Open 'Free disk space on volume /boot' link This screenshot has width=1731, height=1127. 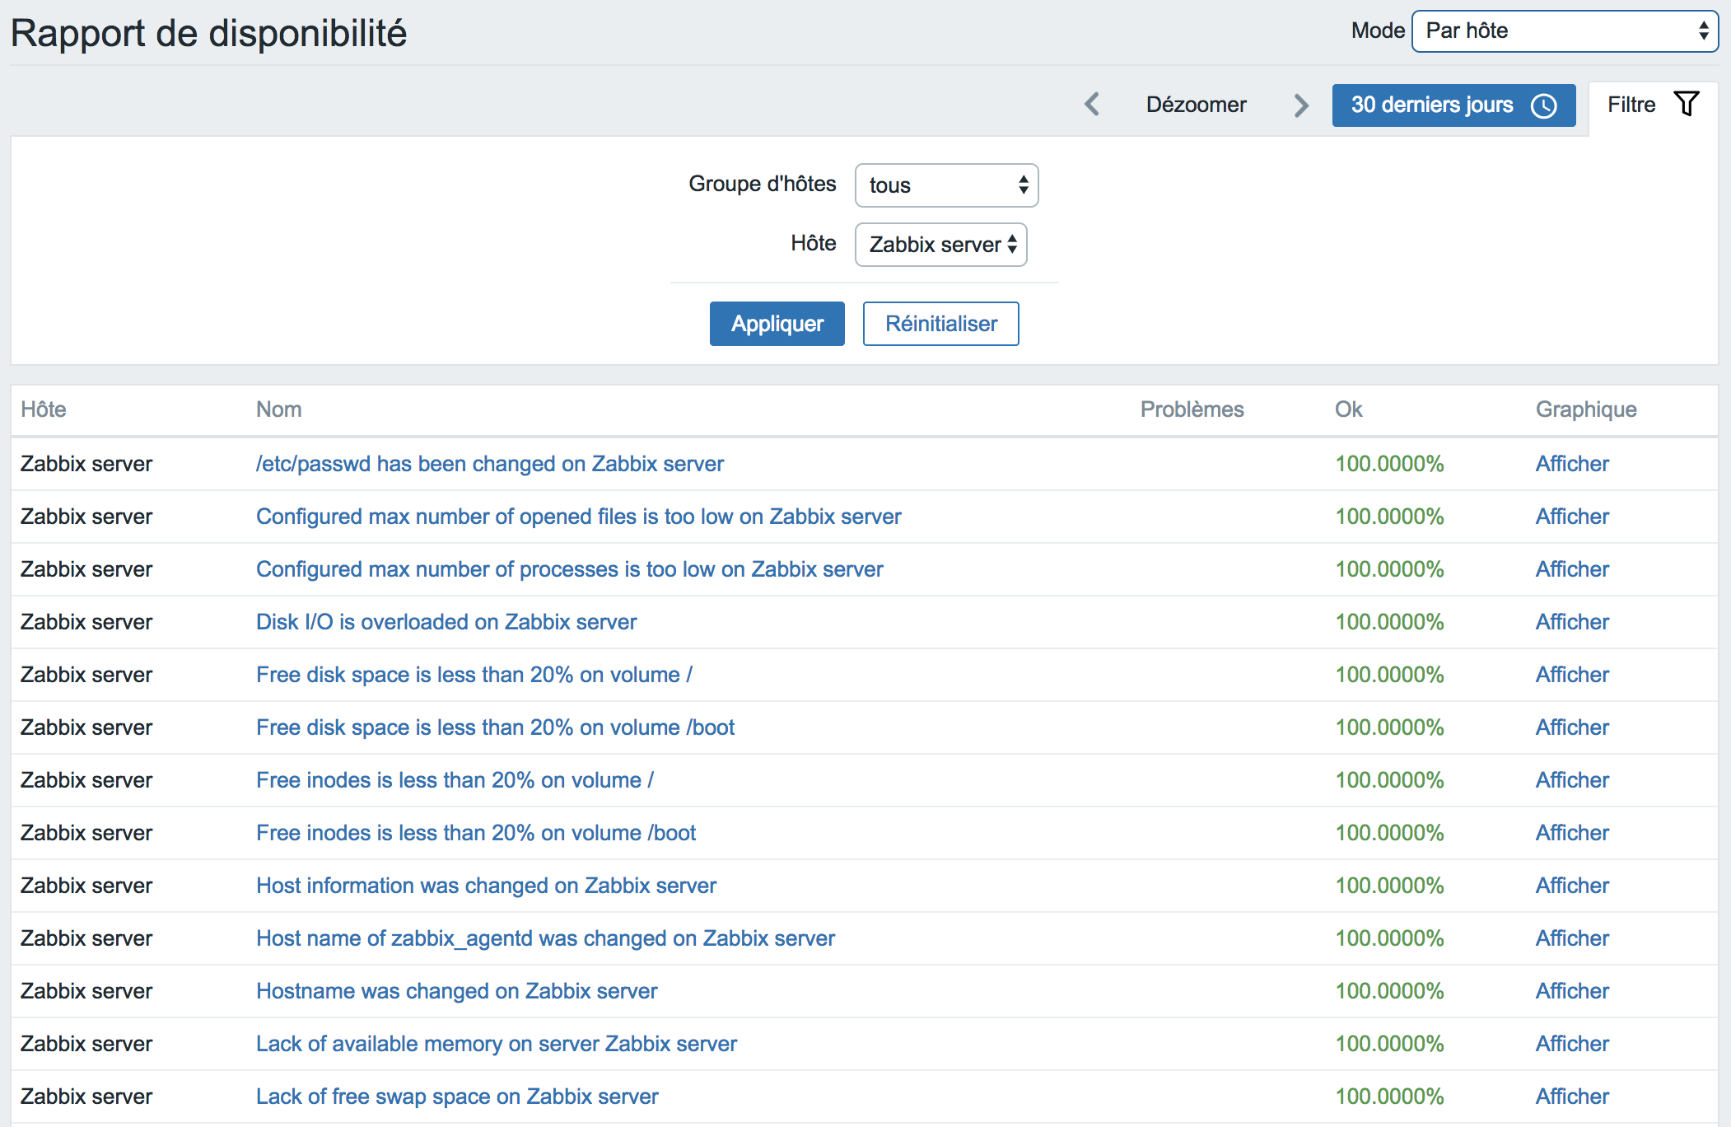(x=496, y=727)
